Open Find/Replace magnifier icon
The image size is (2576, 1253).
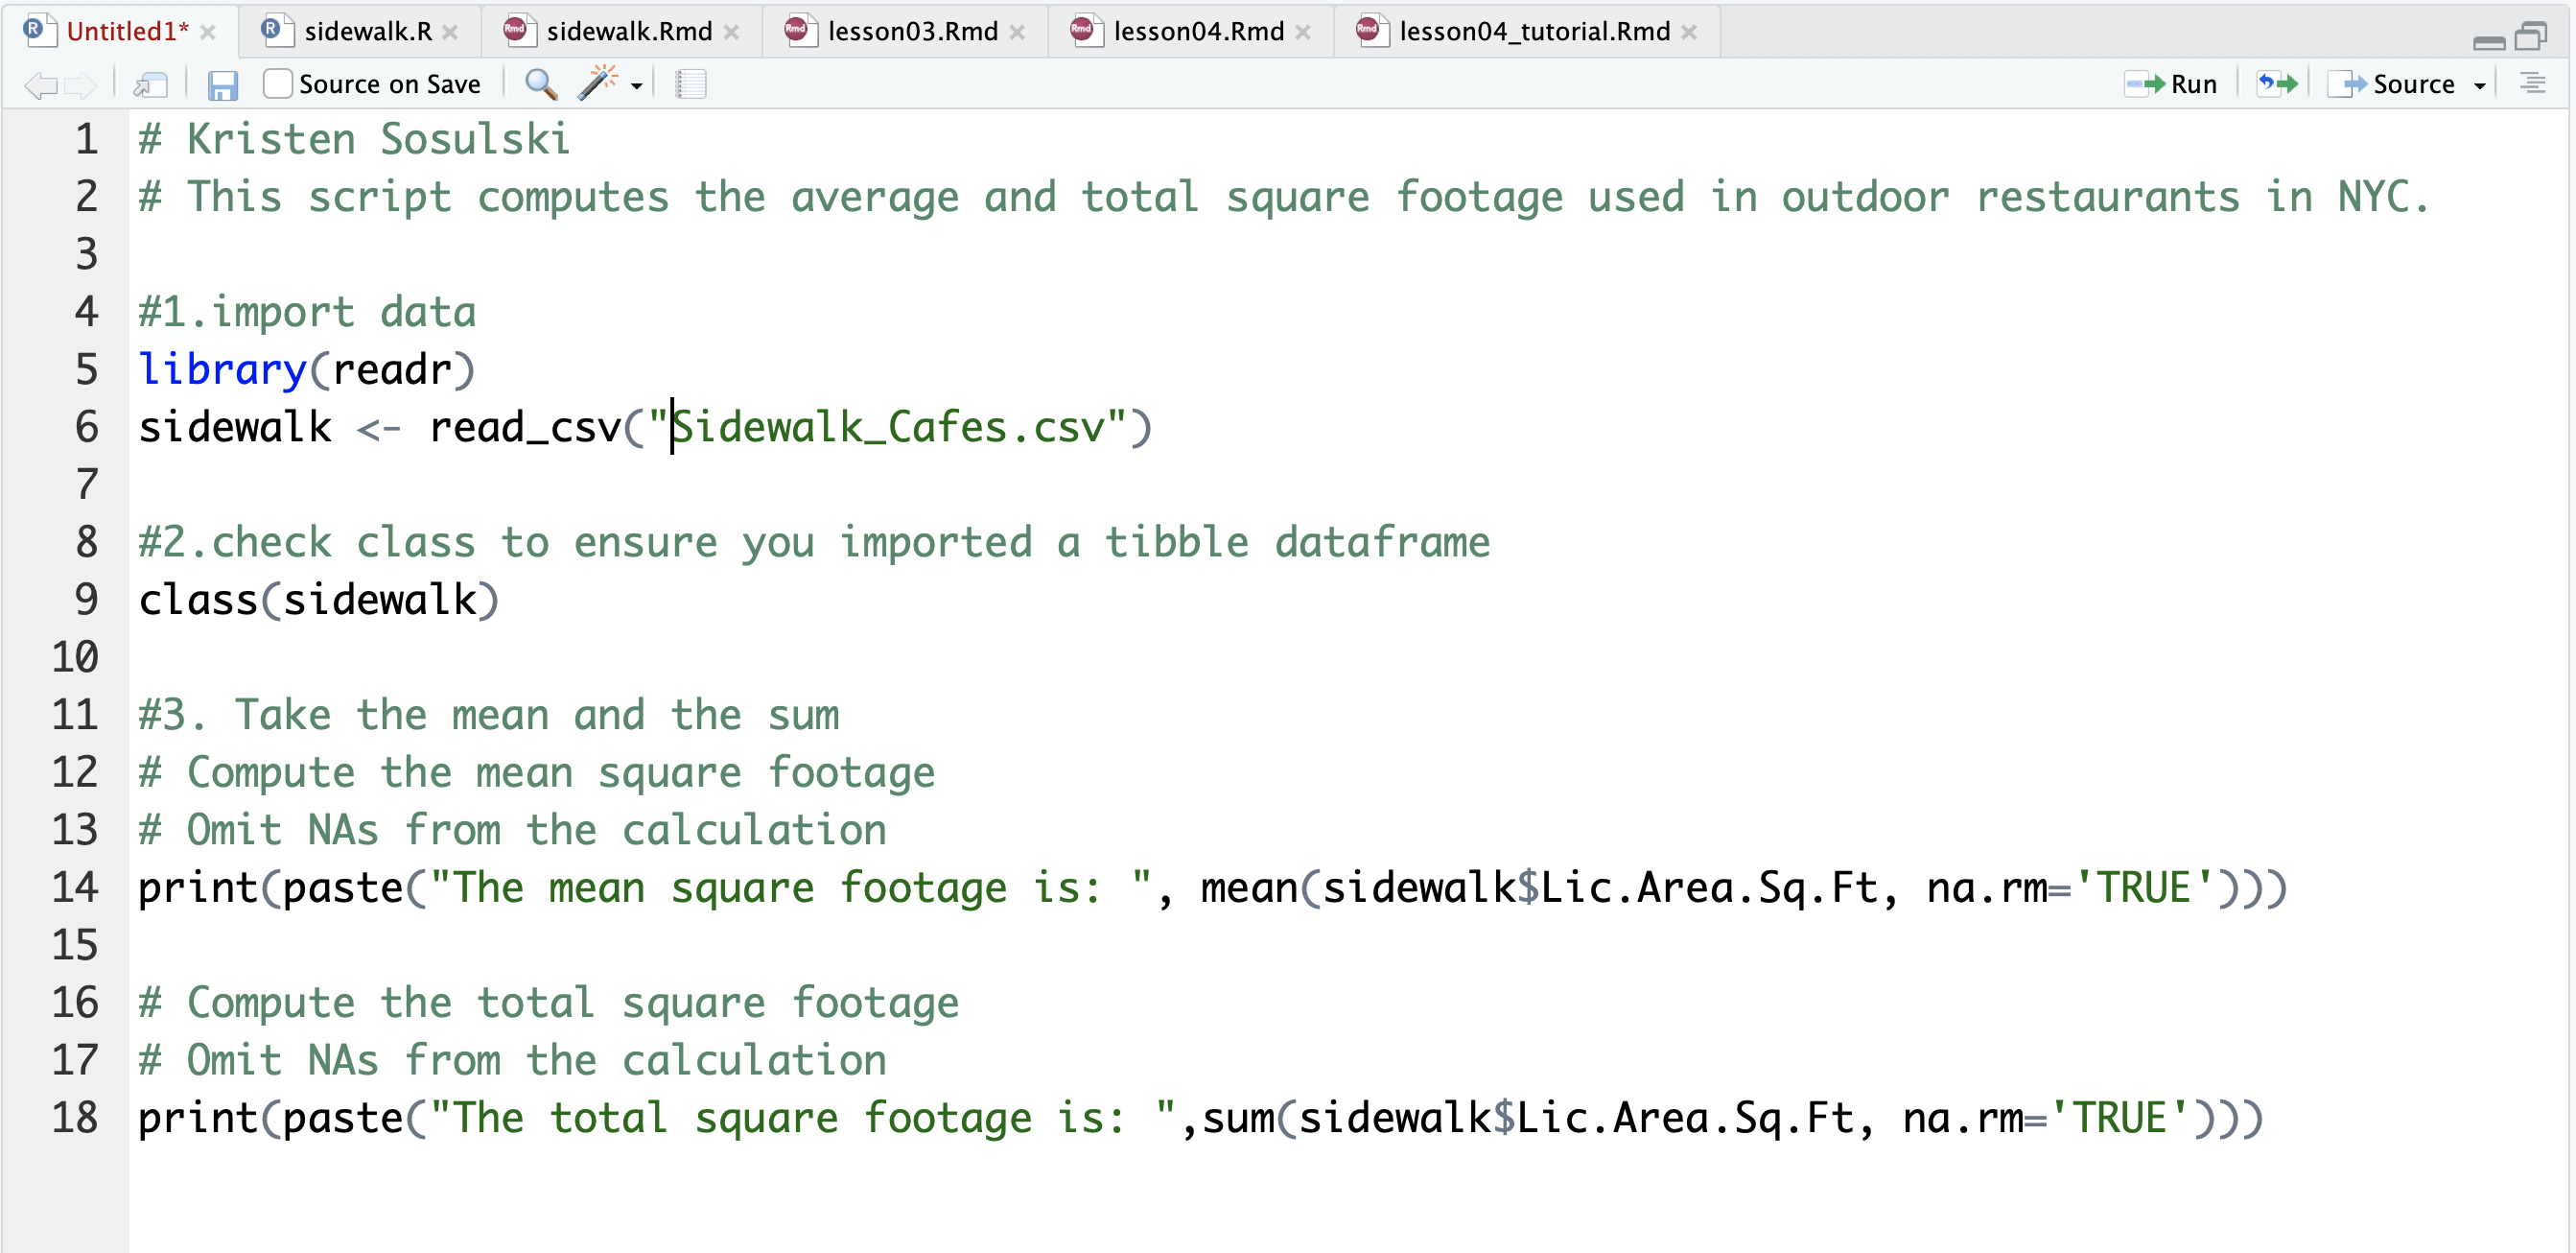pyautogui.click(x=541, y=84)
